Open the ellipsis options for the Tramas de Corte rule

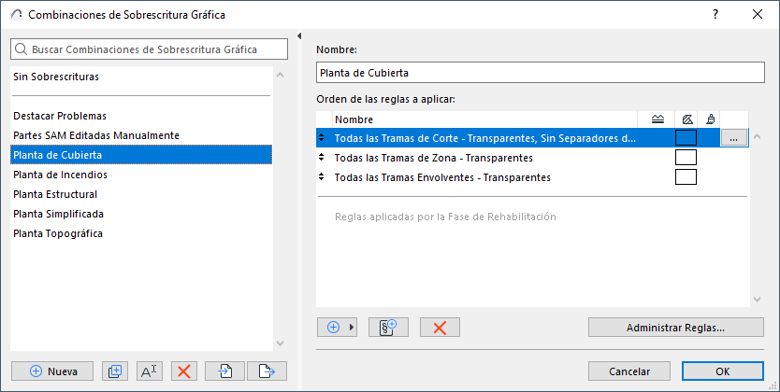tap(734, 138)
